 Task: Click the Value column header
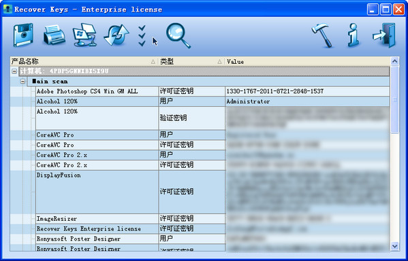[307, 61]
